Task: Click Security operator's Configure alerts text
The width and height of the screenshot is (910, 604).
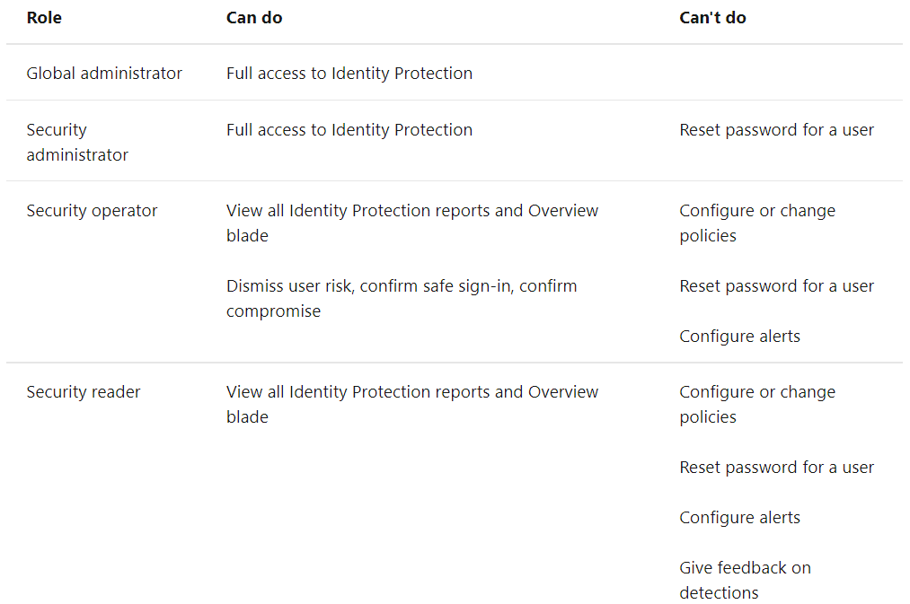Action: 739,337
